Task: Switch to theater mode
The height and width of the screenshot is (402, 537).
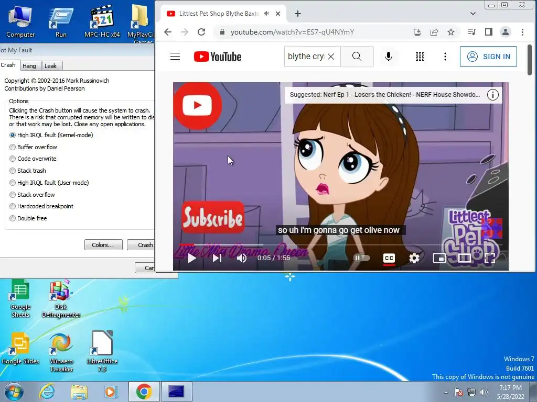Action: (x=465, y=258)
